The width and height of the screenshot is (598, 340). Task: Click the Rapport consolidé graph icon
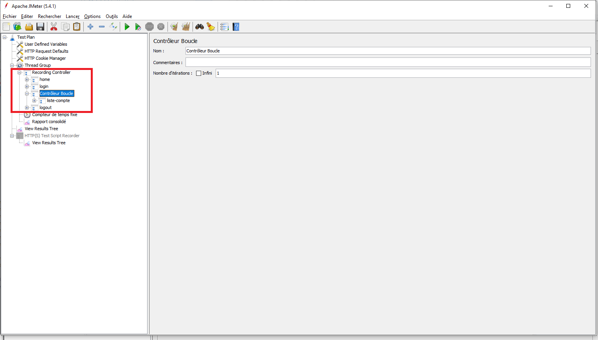tap(27, 122)
